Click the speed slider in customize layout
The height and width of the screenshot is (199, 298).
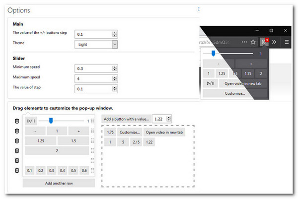[61, 121]
